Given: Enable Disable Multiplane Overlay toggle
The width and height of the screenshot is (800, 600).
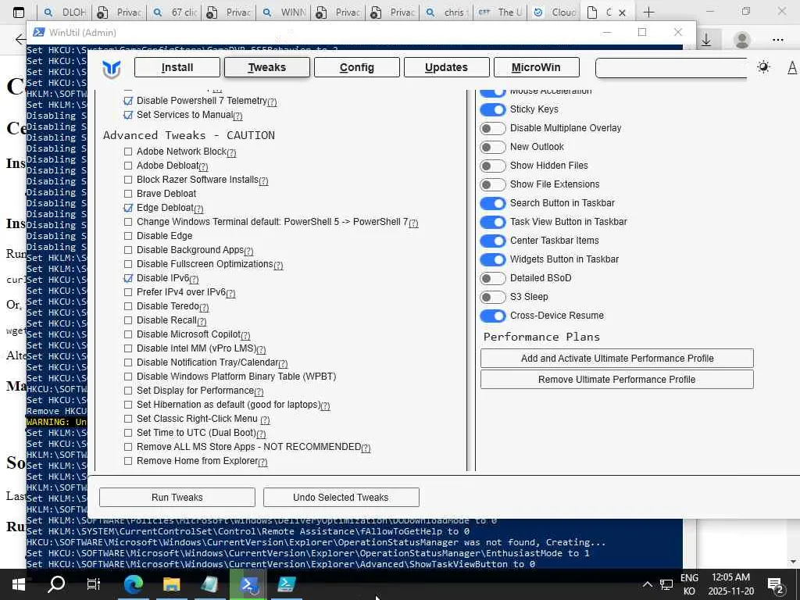Looking at the screenshot, I should [493, 128].
